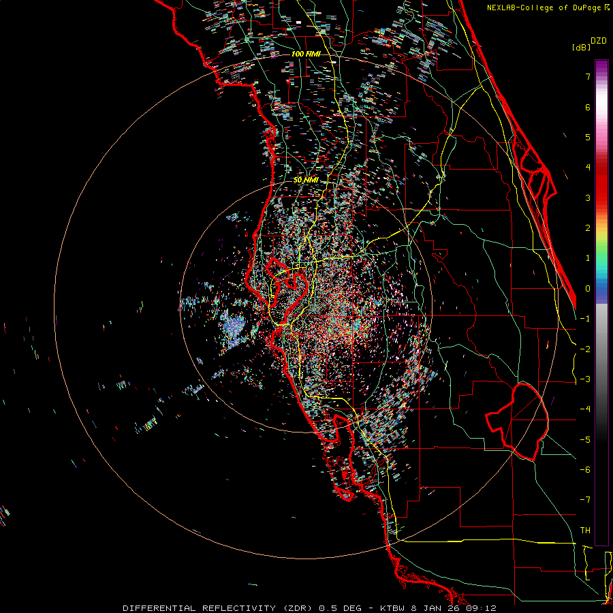Image resolution: width=613 pixels, height=613 pixels.
Task: Click the purple top of the color bar
Action: 601,67
